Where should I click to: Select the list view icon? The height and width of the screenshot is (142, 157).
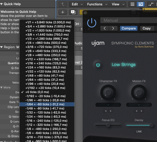pyautogui.click(x=141, y=4)
